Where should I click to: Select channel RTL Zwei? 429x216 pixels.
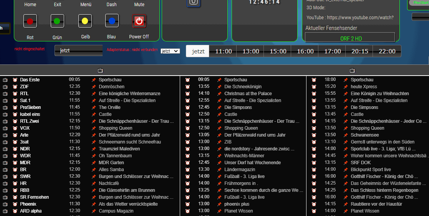pos(29,121)
